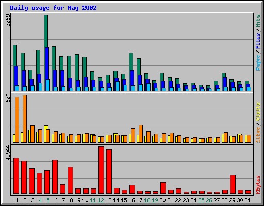Click the red KBytes bar for day 8

click(x=71, y=180)
